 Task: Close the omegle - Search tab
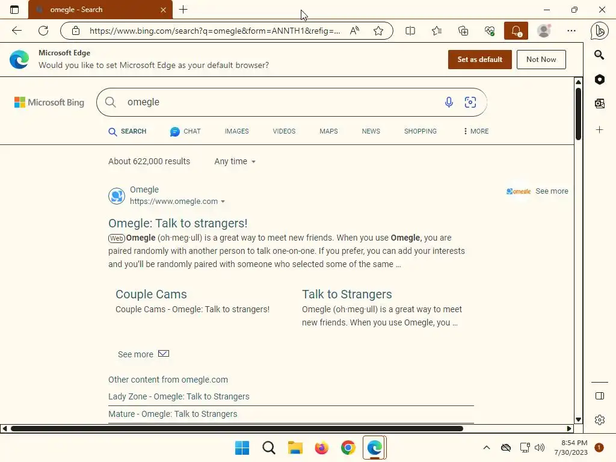pos(163,10)
